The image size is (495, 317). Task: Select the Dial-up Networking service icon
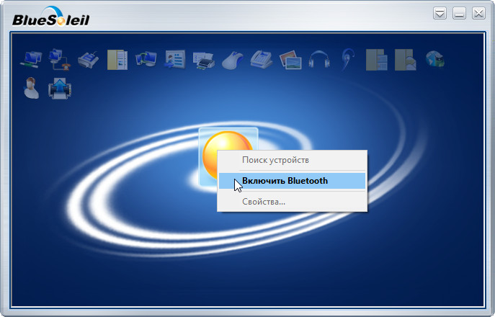pyautogui.click(x=59, y=59)
